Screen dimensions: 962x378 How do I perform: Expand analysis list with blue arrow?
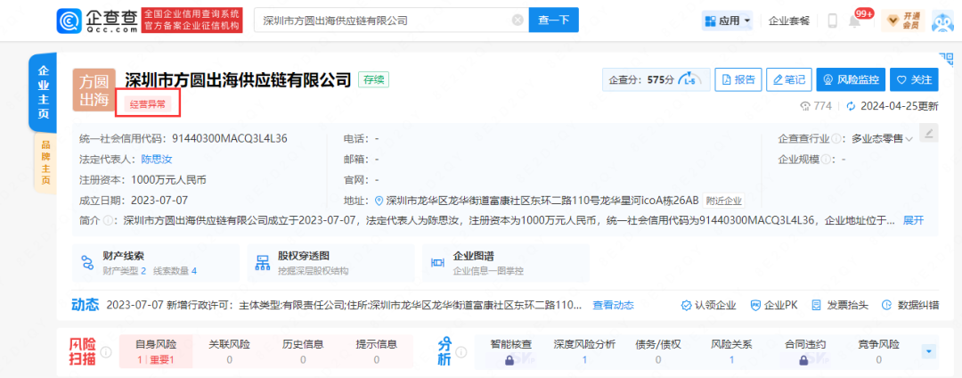click(x=929, y=351)
